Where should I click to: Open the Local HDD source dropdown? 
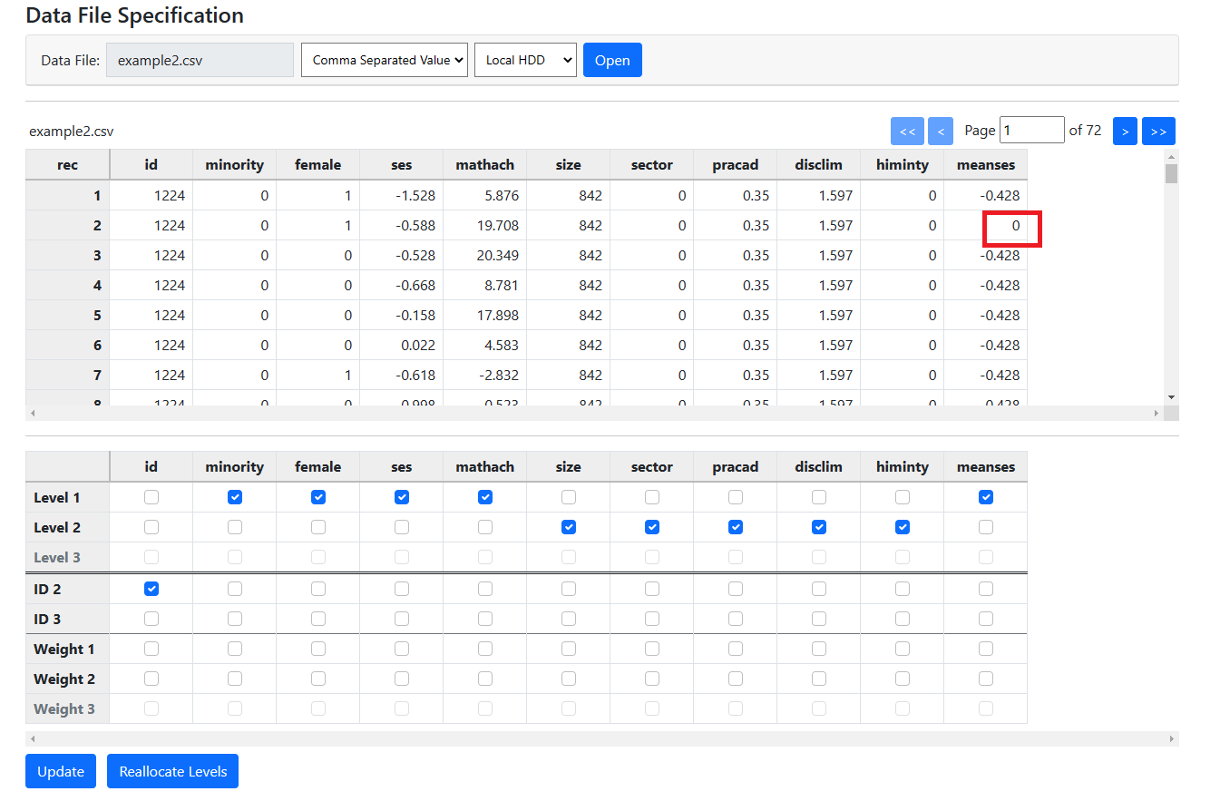[x=525, y=60]
